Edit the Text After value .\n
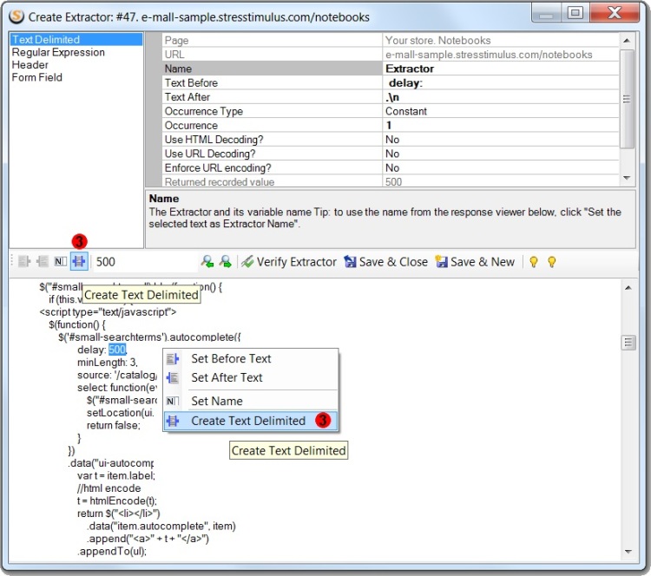651x576 pixels. point(501,96)
